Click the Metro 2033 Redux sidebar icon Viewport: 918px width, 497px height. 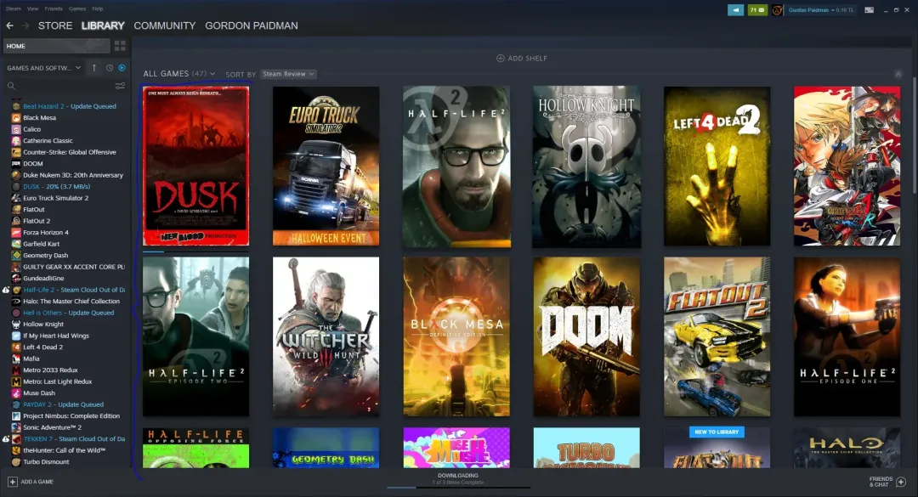point(16,370)
